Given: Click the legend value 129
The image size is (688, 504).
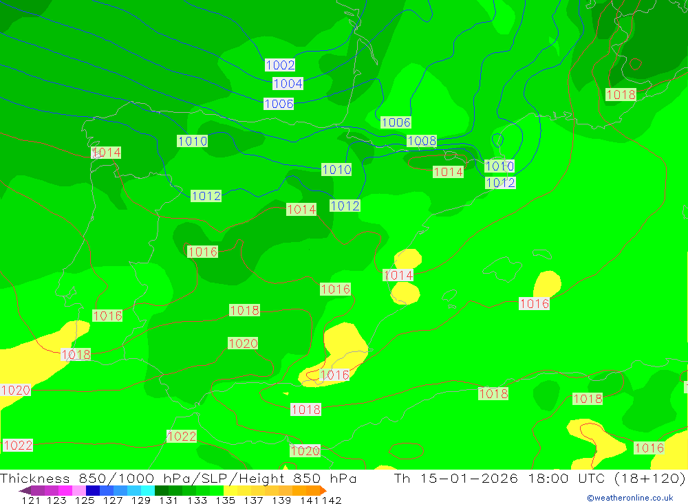Looking at the screenshot, I should pos(141,501).
